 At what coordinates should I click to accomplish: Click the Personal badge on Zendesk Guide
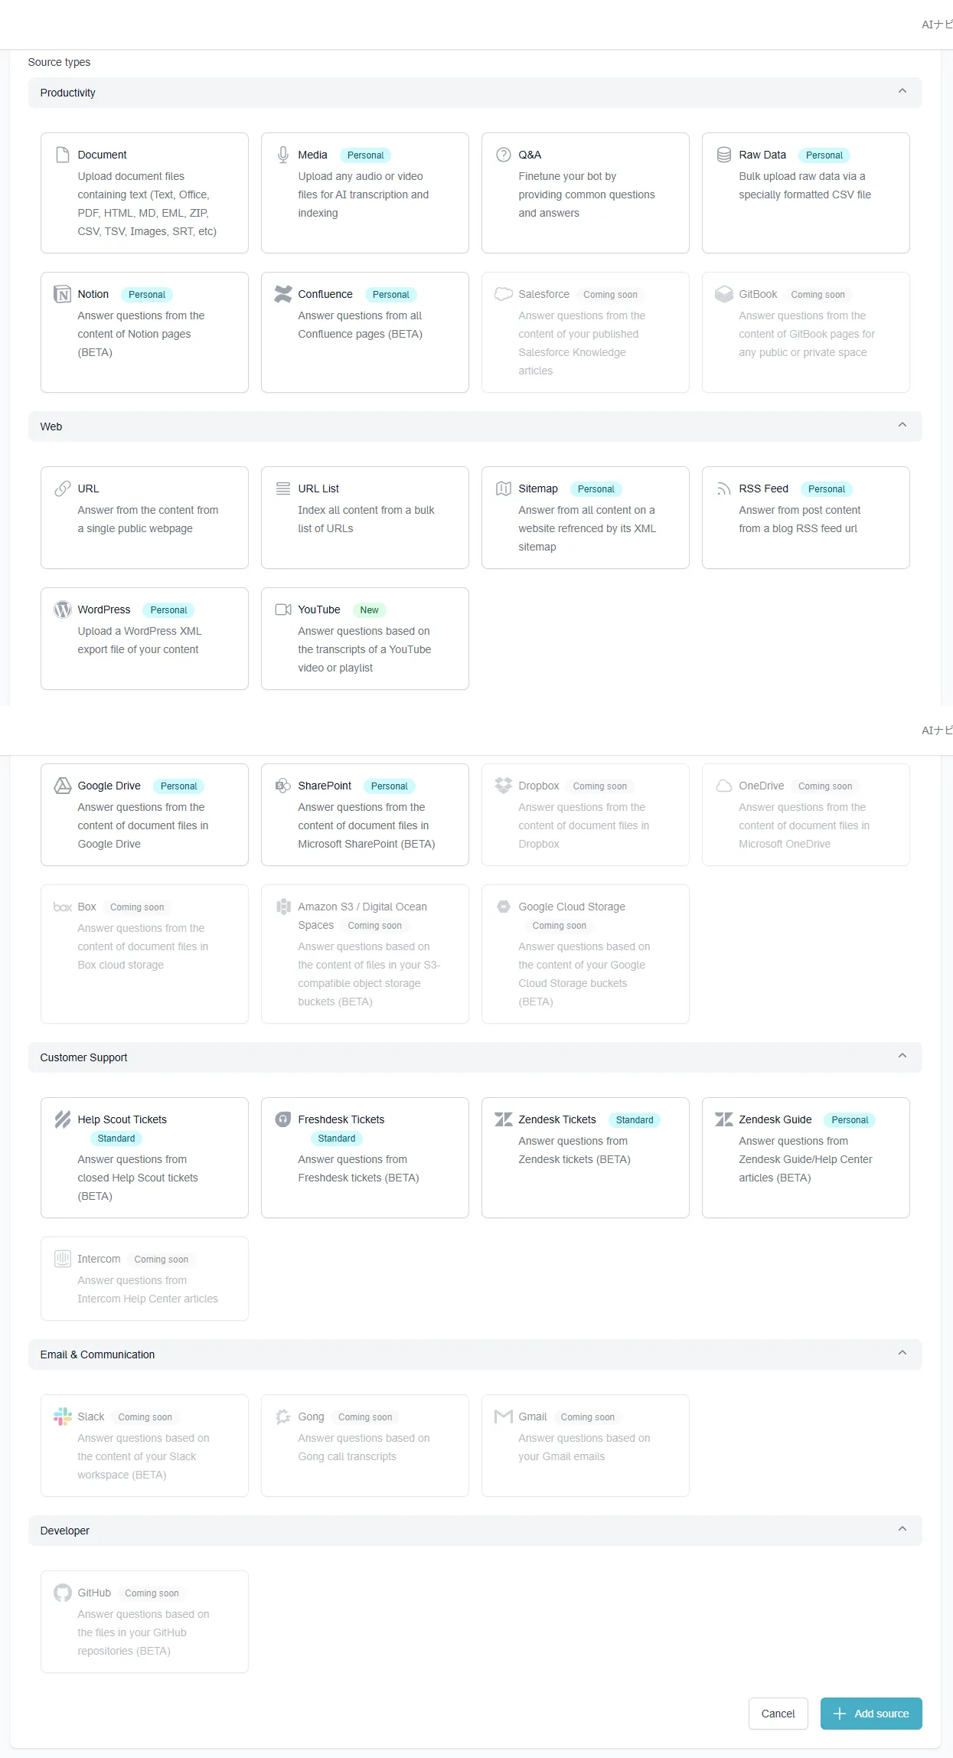pos(850,1120)
